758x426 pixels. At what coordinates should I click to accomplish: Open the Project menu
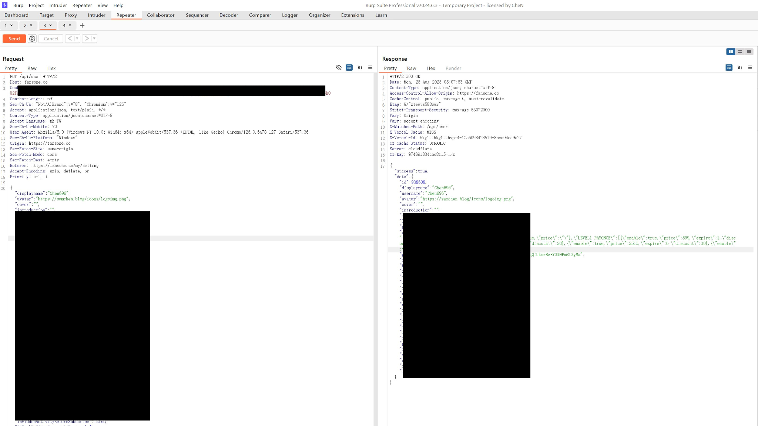36,5
